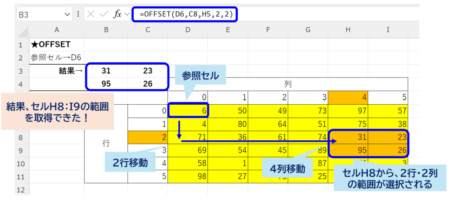Select cell F9 with value 45
The image size is (450, 201).
click(268, 150)
